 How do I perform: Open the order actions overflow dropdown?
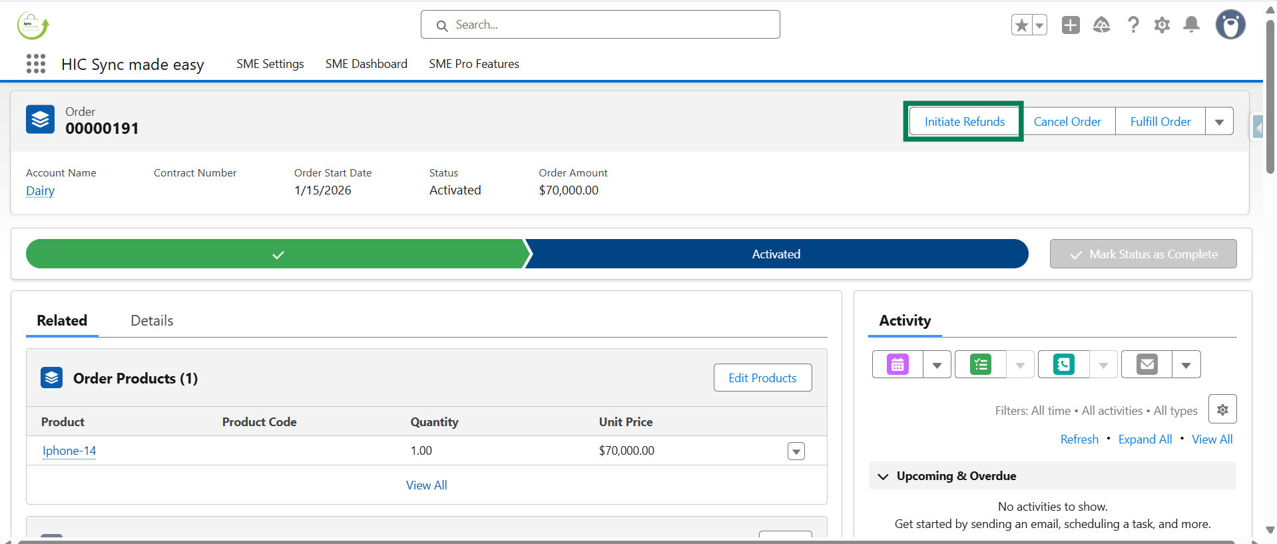click(1219, 122)
